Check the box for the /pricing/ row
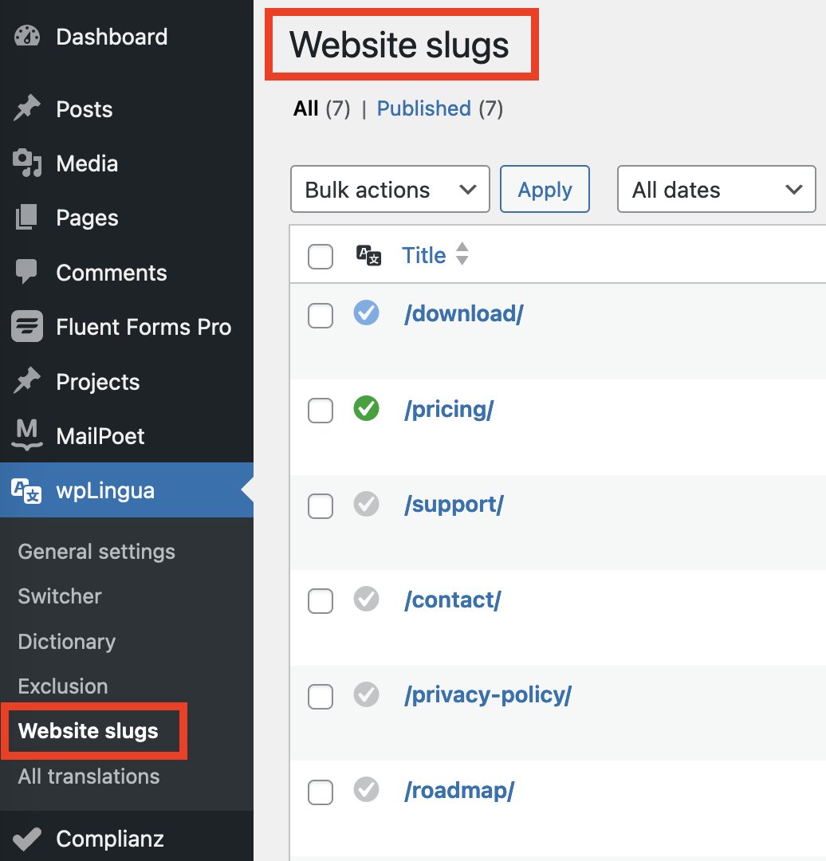 point(321,411)
